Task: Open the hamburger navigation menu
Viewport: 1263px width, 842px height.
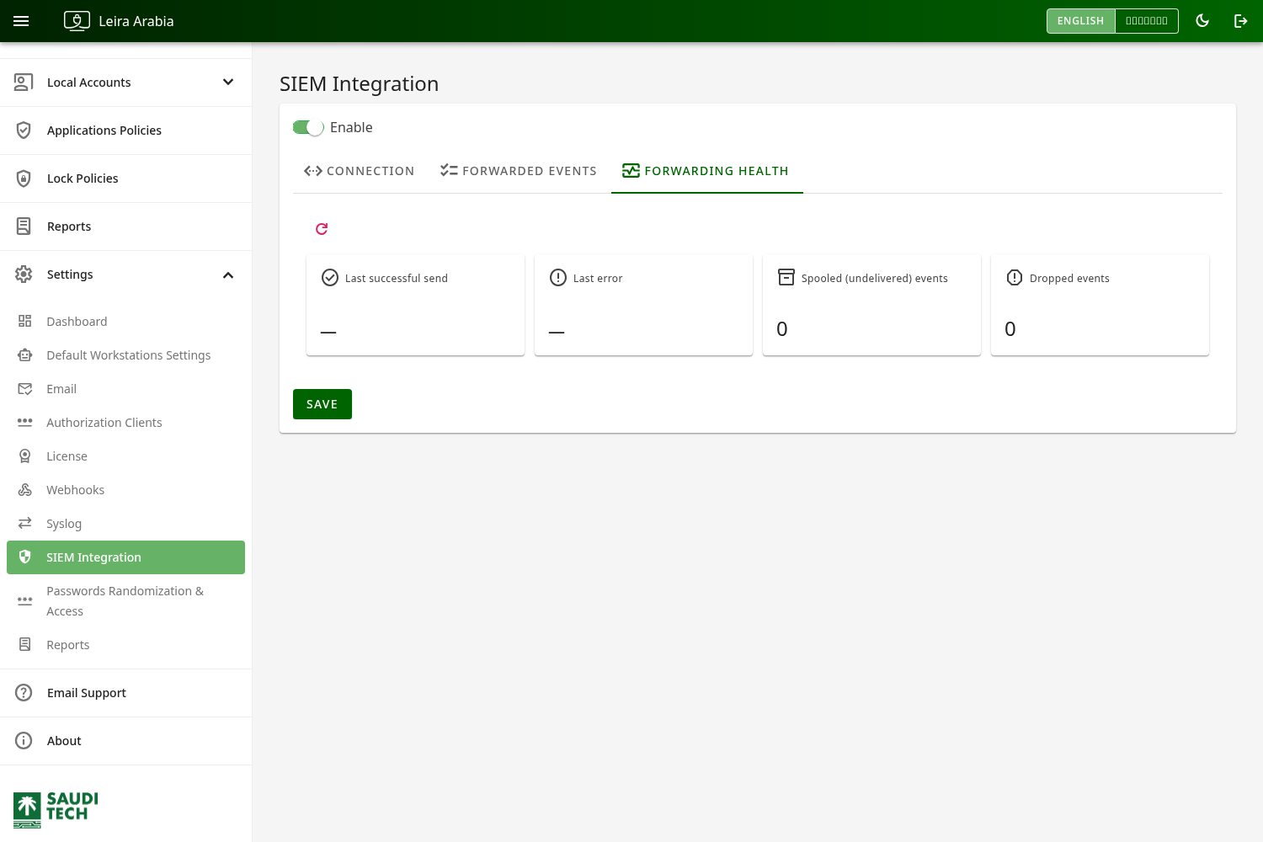Action: (21, 21)
